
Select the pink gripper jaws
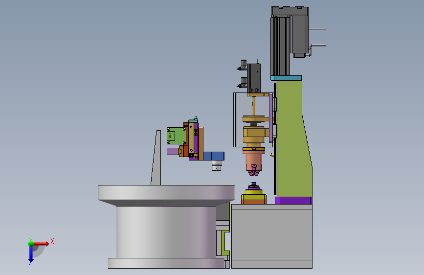254,170
